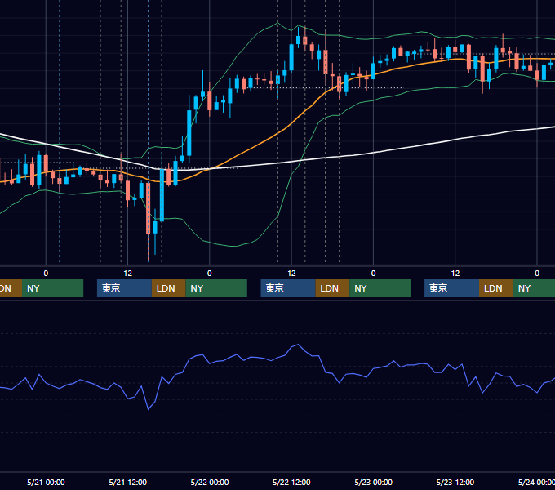Click the 5/22 12:00 date label
The width and height of the screenshot is (555, 490).
point(291,482)
